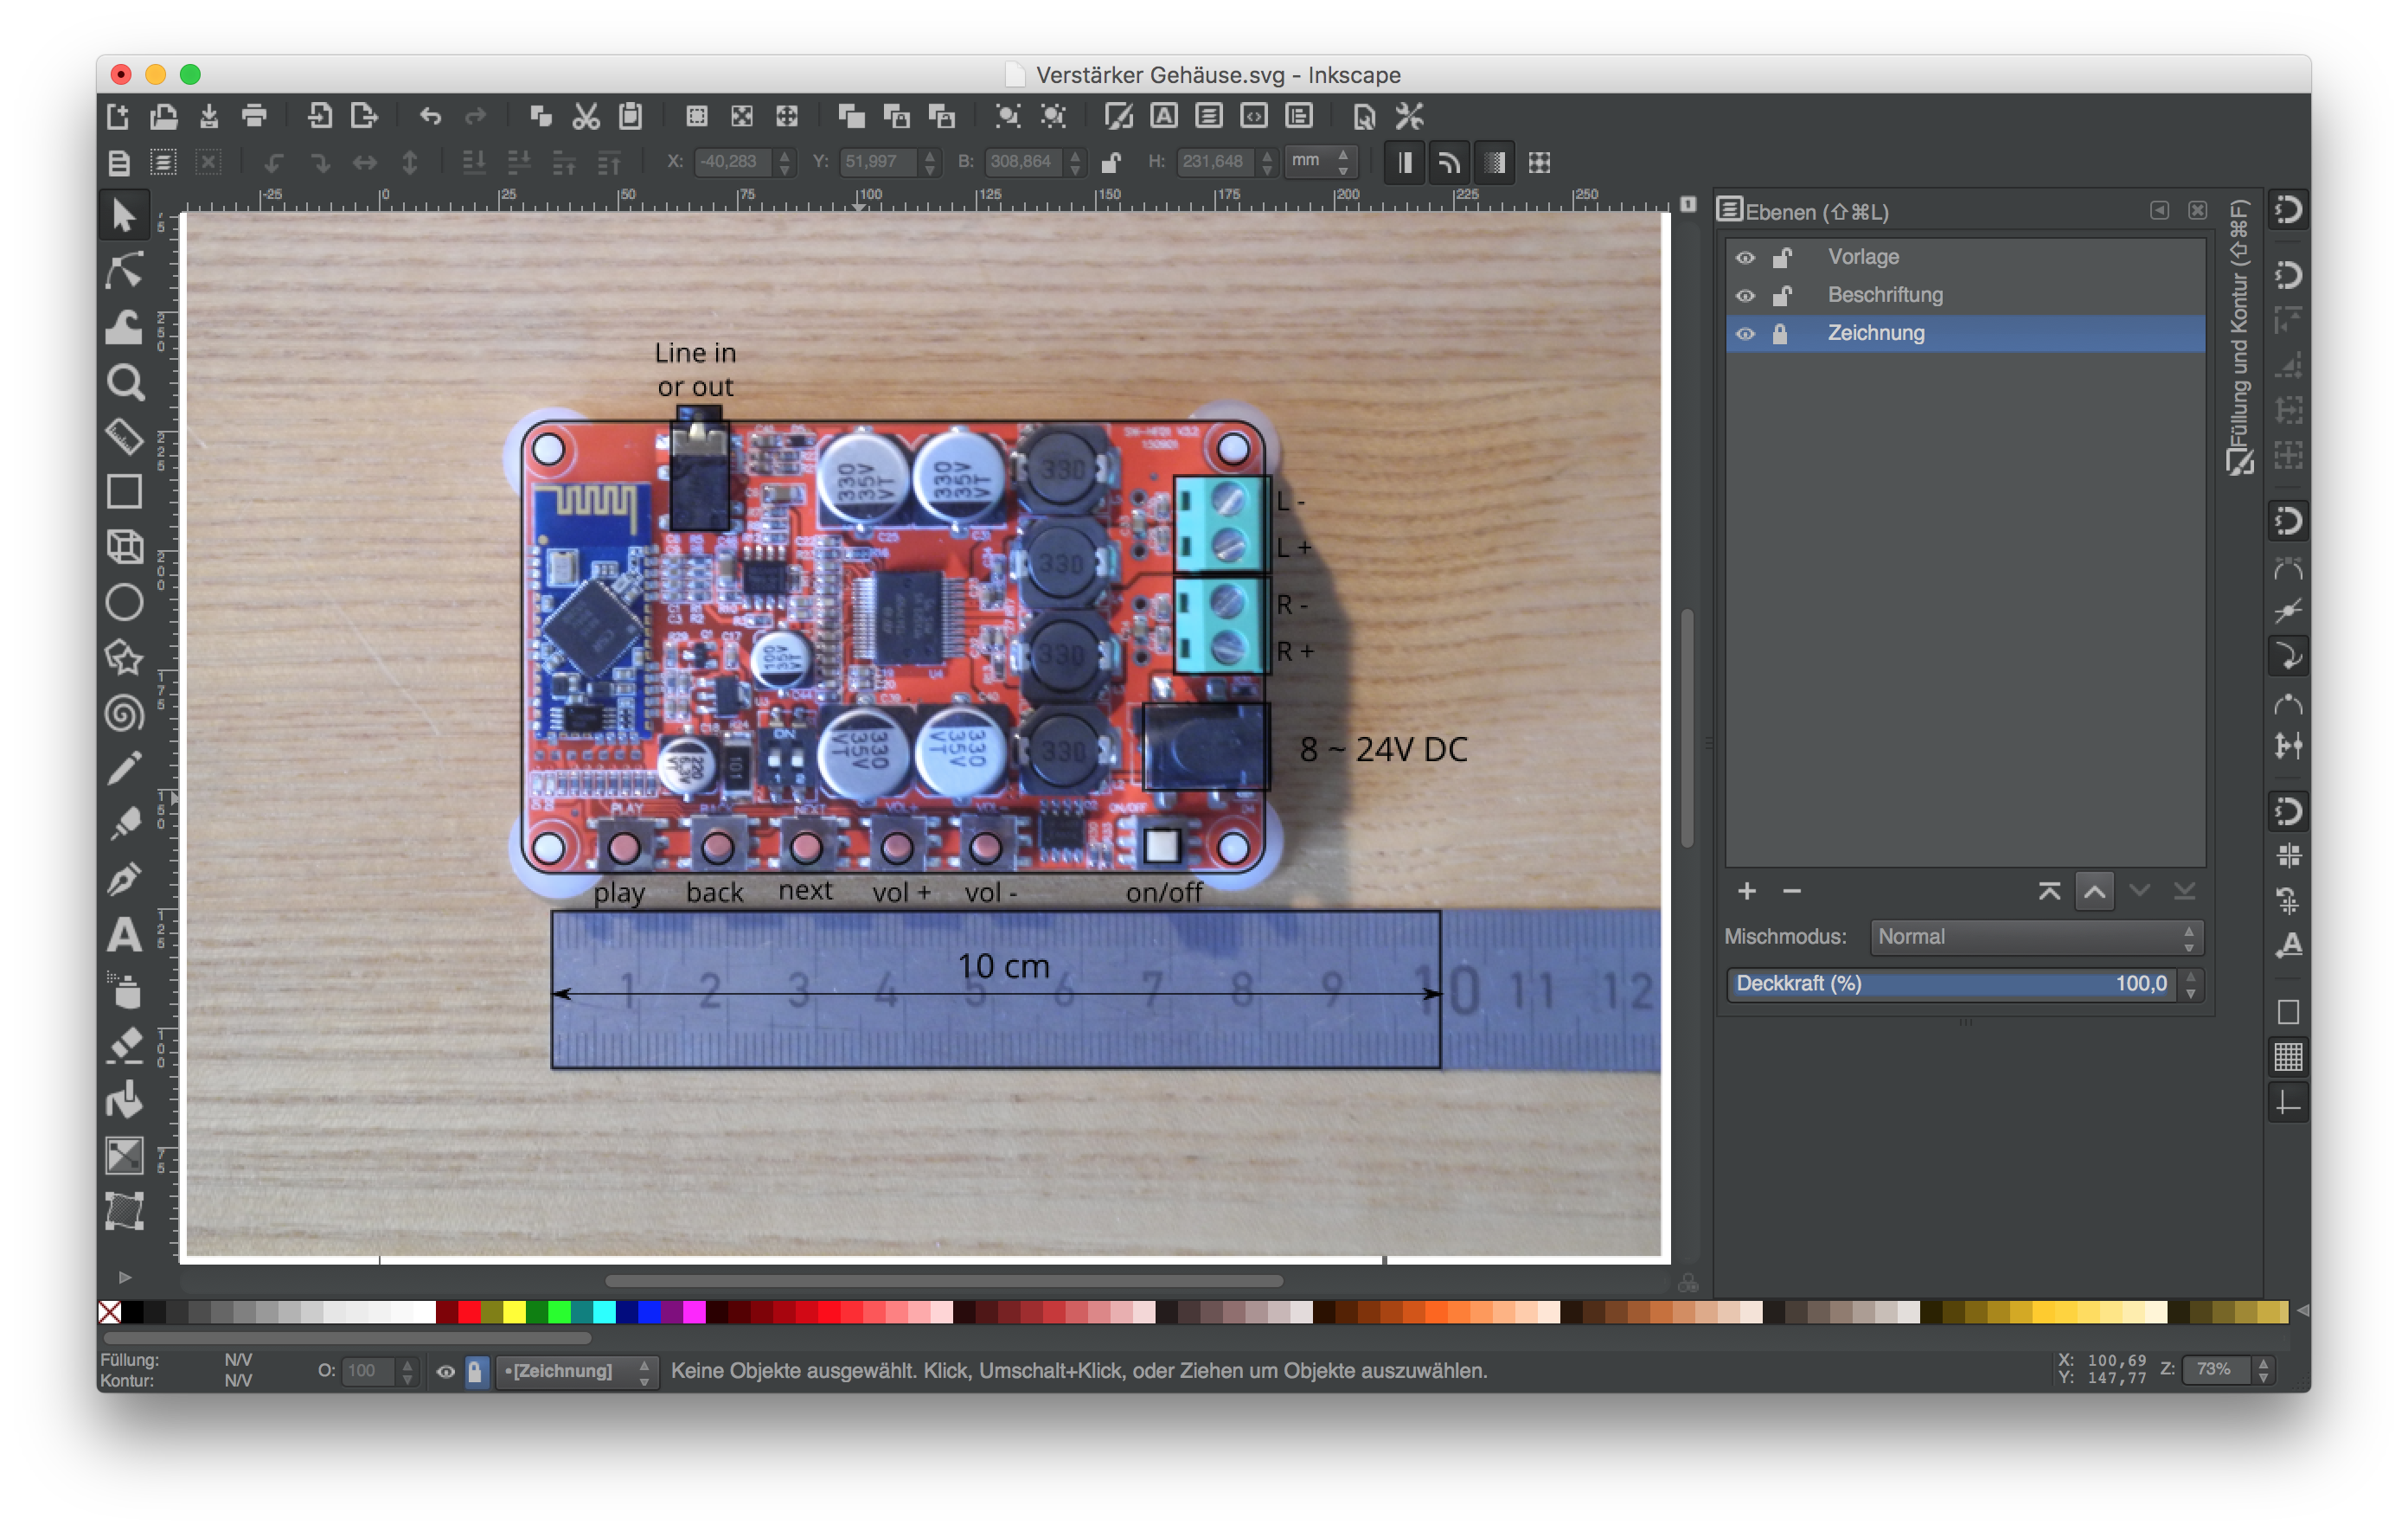Pick the yellow swatch in palette
Screen dimensions: 2408x1531
(514, 1312)
